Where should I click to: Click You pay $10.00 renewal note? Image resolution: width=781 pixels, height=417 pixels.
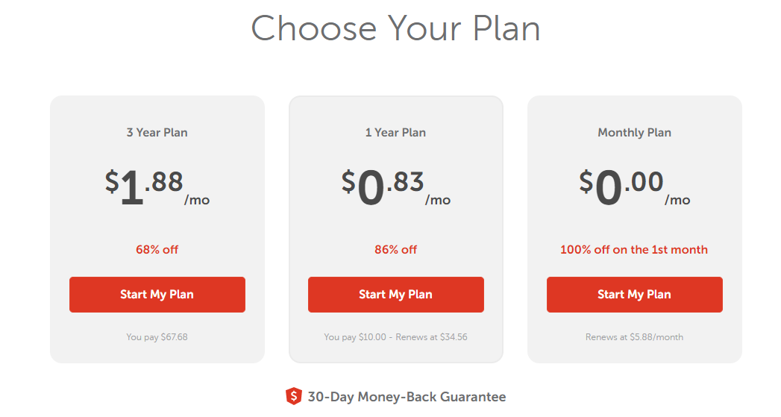tap(395, 336)
